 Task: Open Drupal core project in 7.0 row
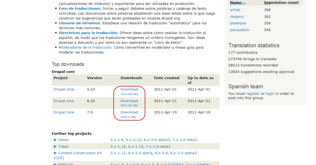pyautogui.click(x=64, y=112)
